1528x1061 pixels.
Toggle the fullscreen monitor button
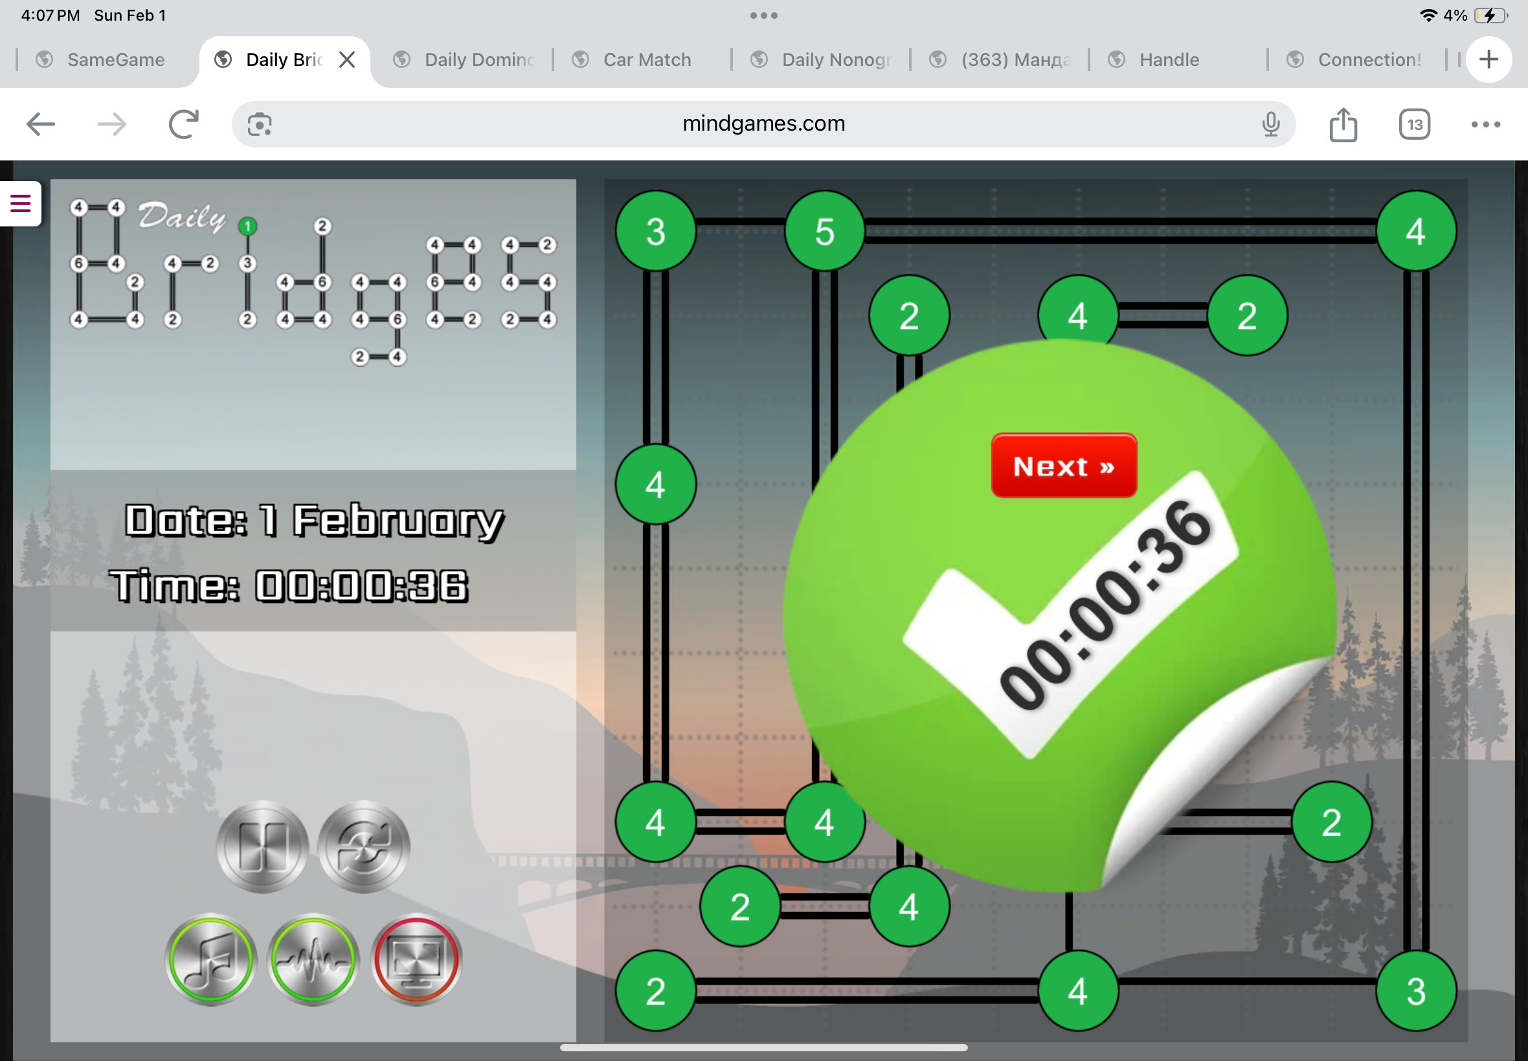point(416,959)
